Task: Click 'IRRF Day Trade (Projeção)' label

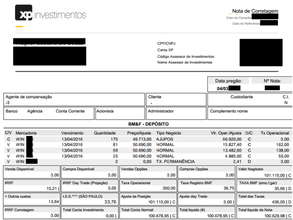Action: 85,183
